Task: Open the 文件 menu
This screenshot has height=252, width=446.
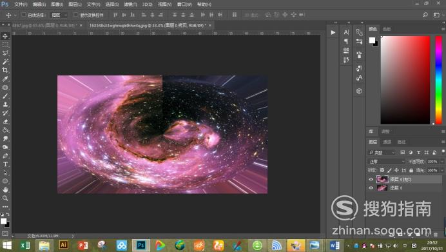Action: pyautogui.click(x=21, y=5)
